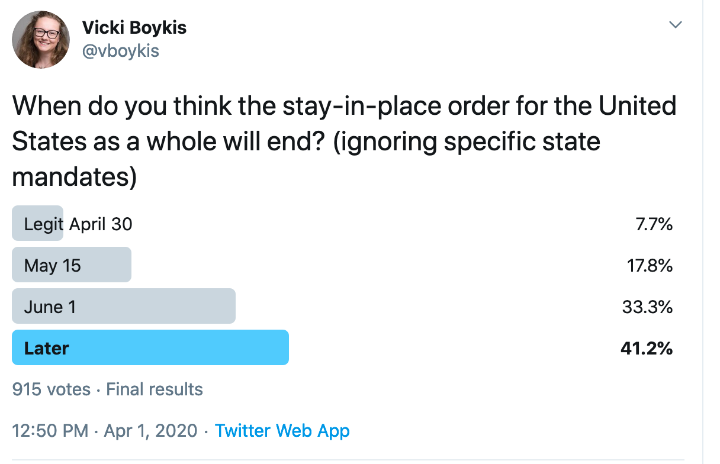Click the 915 votes count

click(52, 389)
